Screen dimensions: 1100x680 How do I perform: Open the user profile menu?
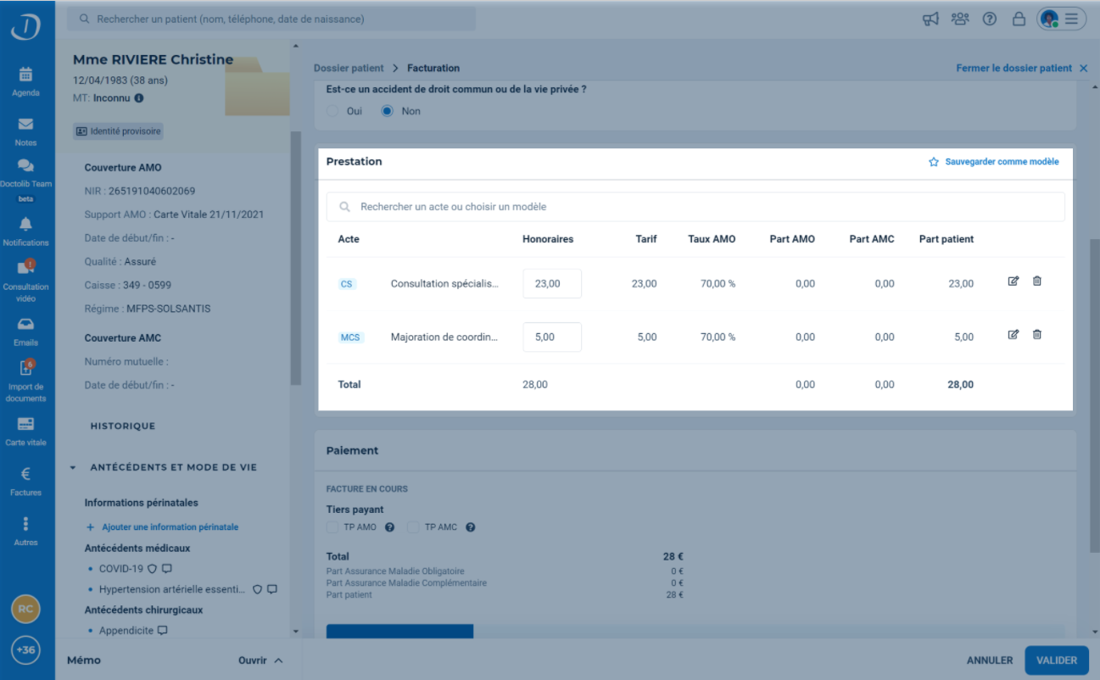coord(1061,19)
